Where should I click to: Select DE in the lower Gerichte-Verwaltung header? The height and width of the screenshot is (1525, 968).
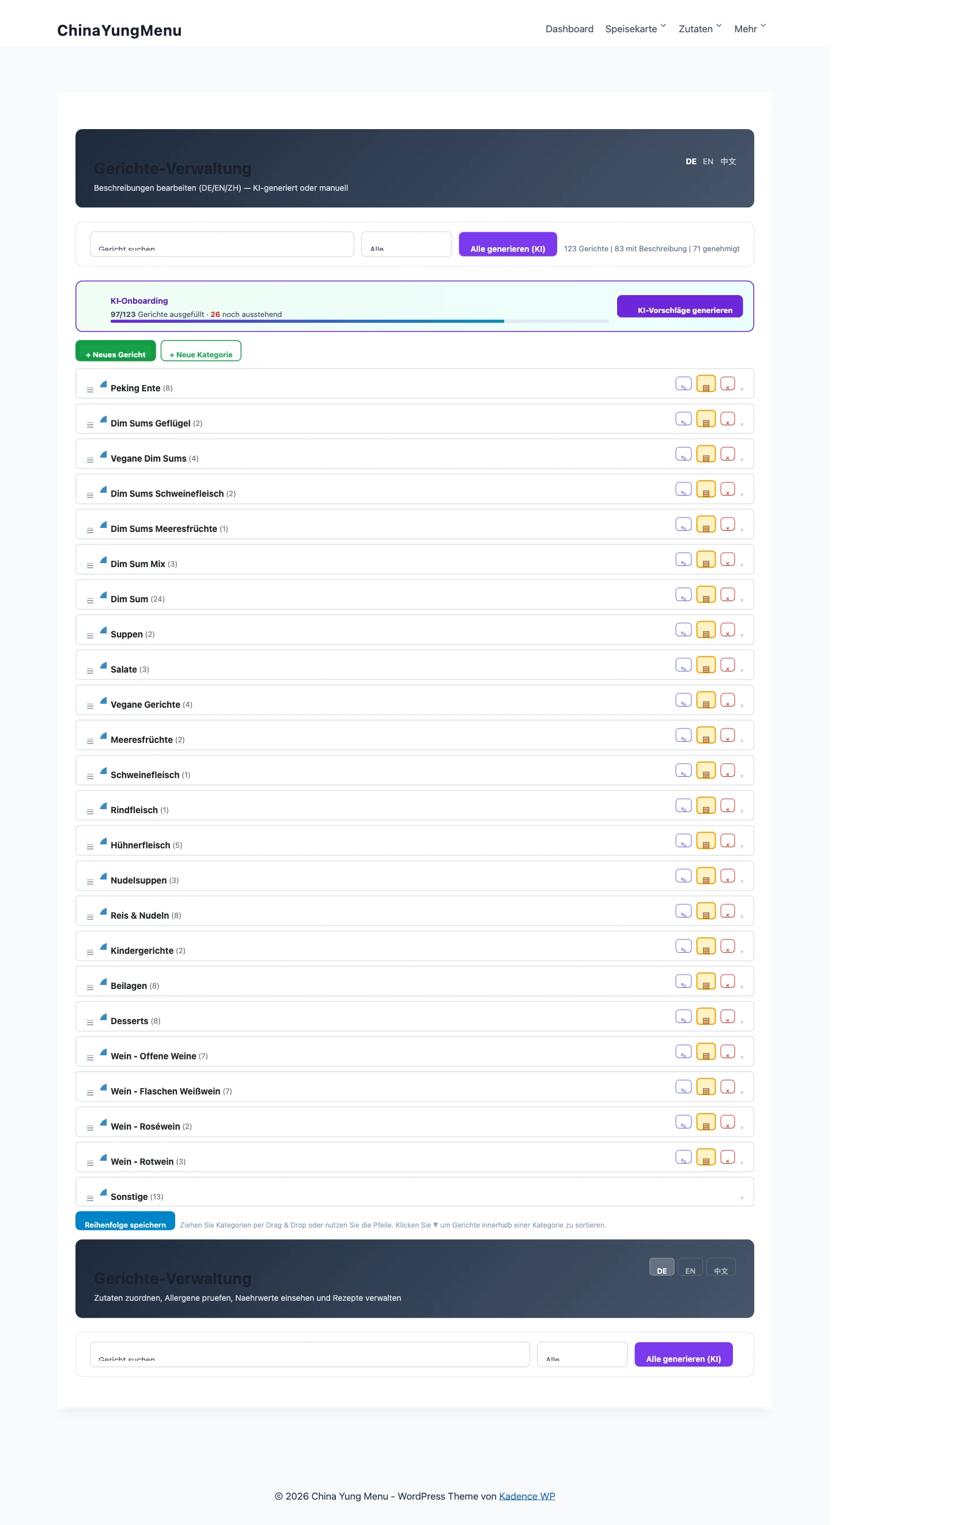point(661,1267)
